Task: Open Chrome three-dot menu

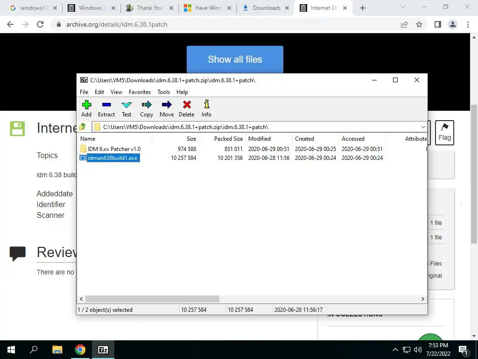Action: [x=468, y=24]
